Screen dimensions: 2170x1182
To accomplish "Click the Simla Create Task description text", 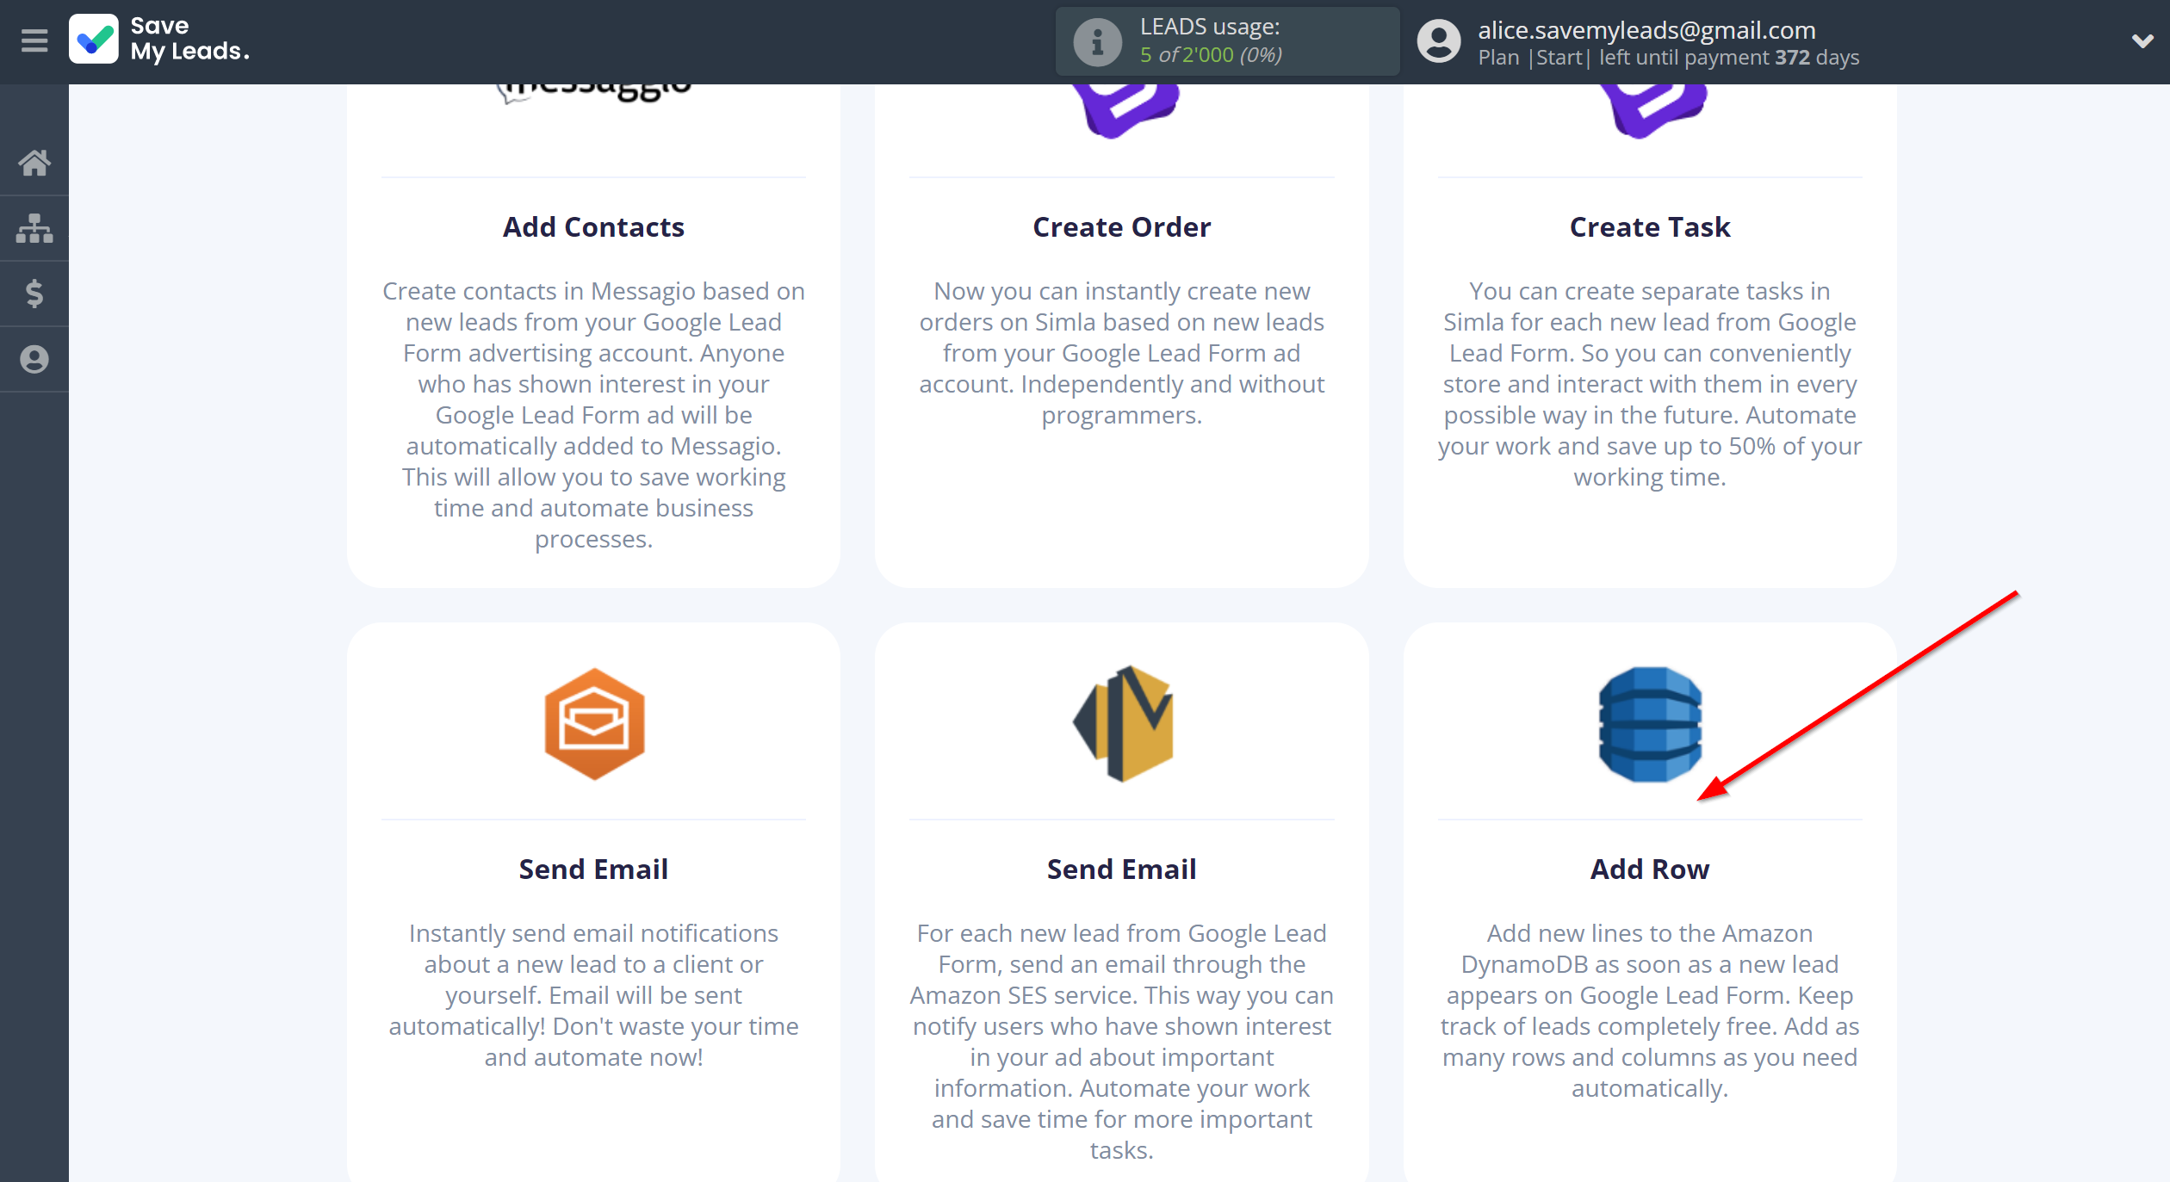I will coord(1649,384).
